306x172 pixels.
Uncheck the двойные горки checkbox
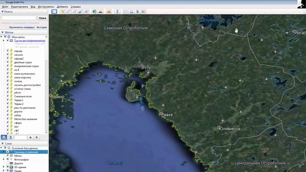point(8,62)
